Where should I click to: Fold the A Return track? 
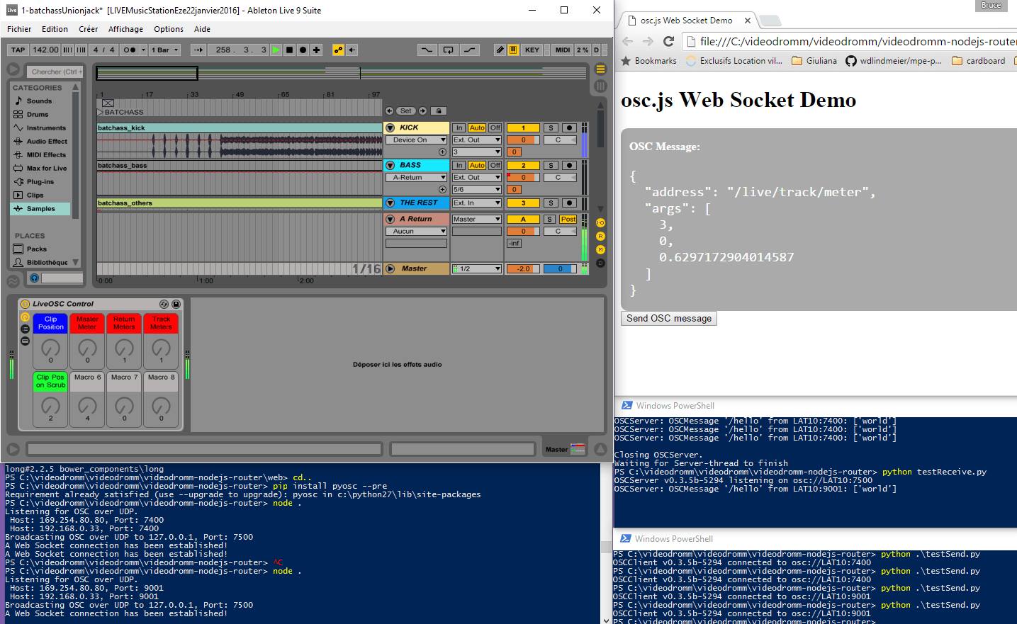(x=390, y=219)
